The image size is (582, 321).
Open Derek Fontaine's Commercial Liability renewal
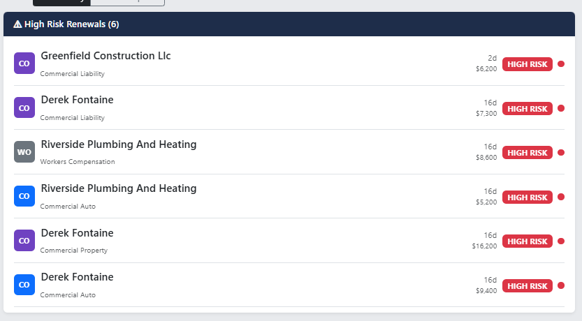pyautogui.click(x=77, y=100)
